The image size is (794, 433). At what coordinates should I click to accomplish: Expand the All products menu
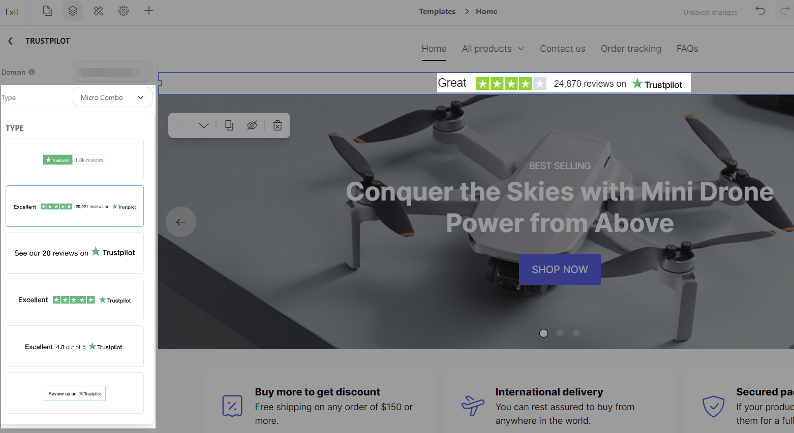click(493, 49)
